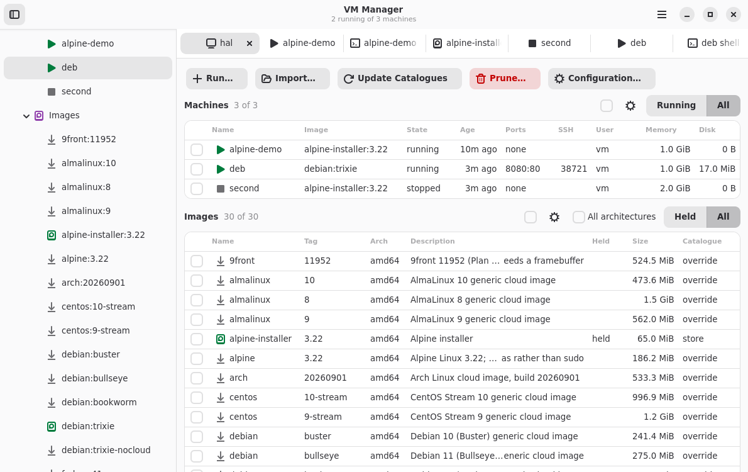Open the alpine-demo shell tab
This screenshot has width=748, height=472.
(x=383, y=43)
